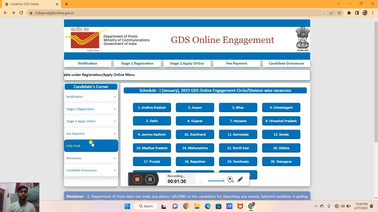Launch the taskbar chat app

pyautogui.click(x=175, y=206)
